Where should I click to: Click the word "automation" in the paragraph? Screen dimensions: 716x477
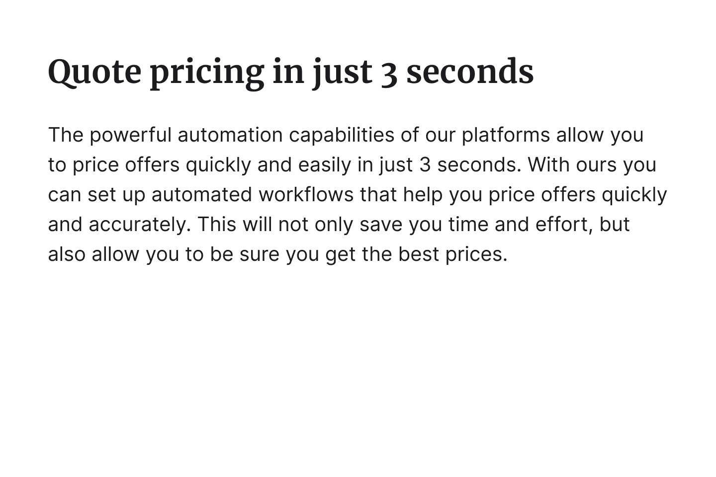click(x=230, y=135)
